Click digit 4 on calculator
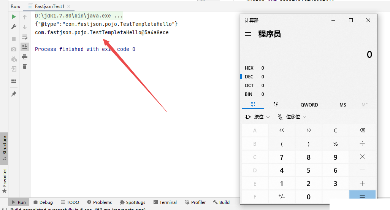Screen dimensions: 390x210 coord(282,170)
